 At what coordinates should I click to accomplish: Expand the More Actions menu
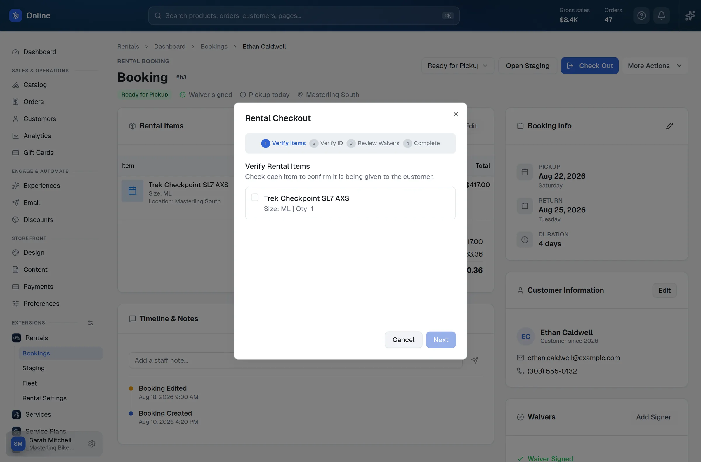pos(655,66)
